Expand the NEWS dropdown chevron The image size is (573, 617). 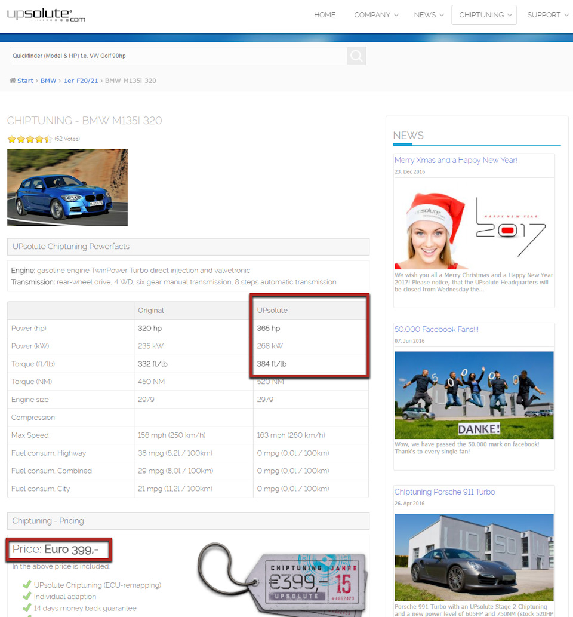tap(442, 15)
